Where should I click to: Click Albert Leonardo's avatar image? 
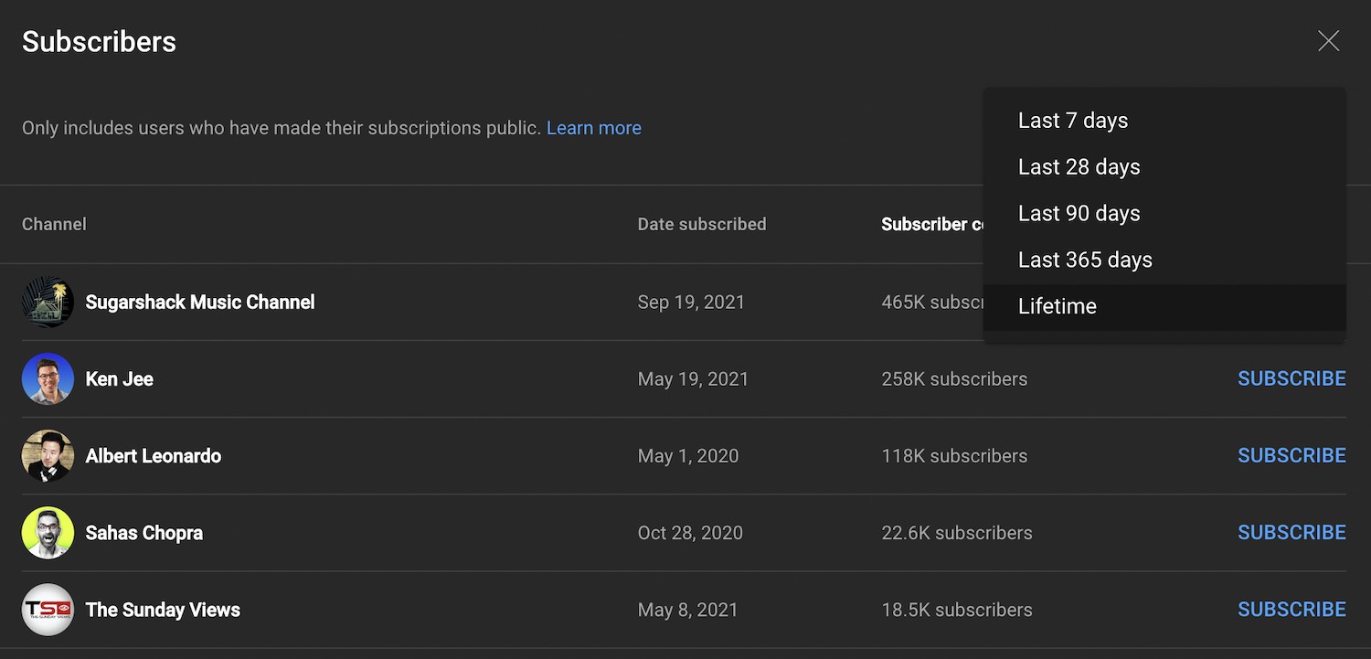click(48, 456)
